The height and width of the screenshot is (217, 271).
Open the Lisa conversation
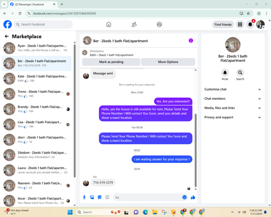pos(36,124)
